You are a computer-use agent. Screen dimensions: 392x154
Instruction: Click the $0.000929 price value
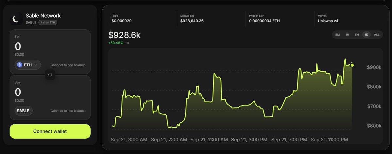click(122, 21)
